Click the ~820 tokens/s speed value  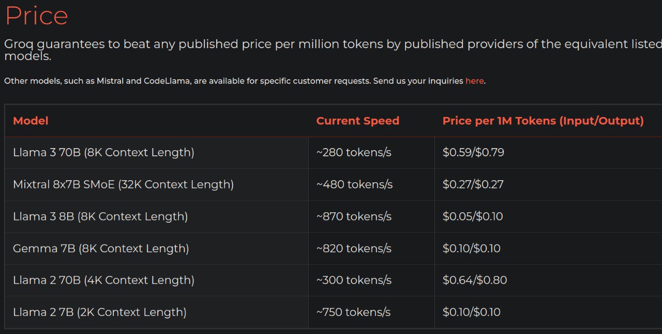tap(354, 249)
